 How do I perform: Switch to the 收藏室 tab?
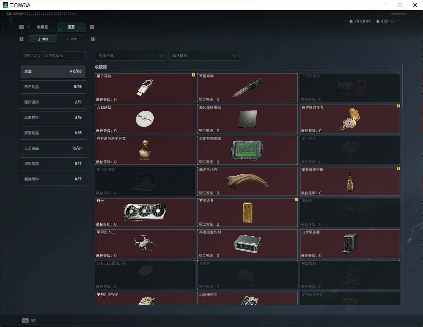pos(43,27)
